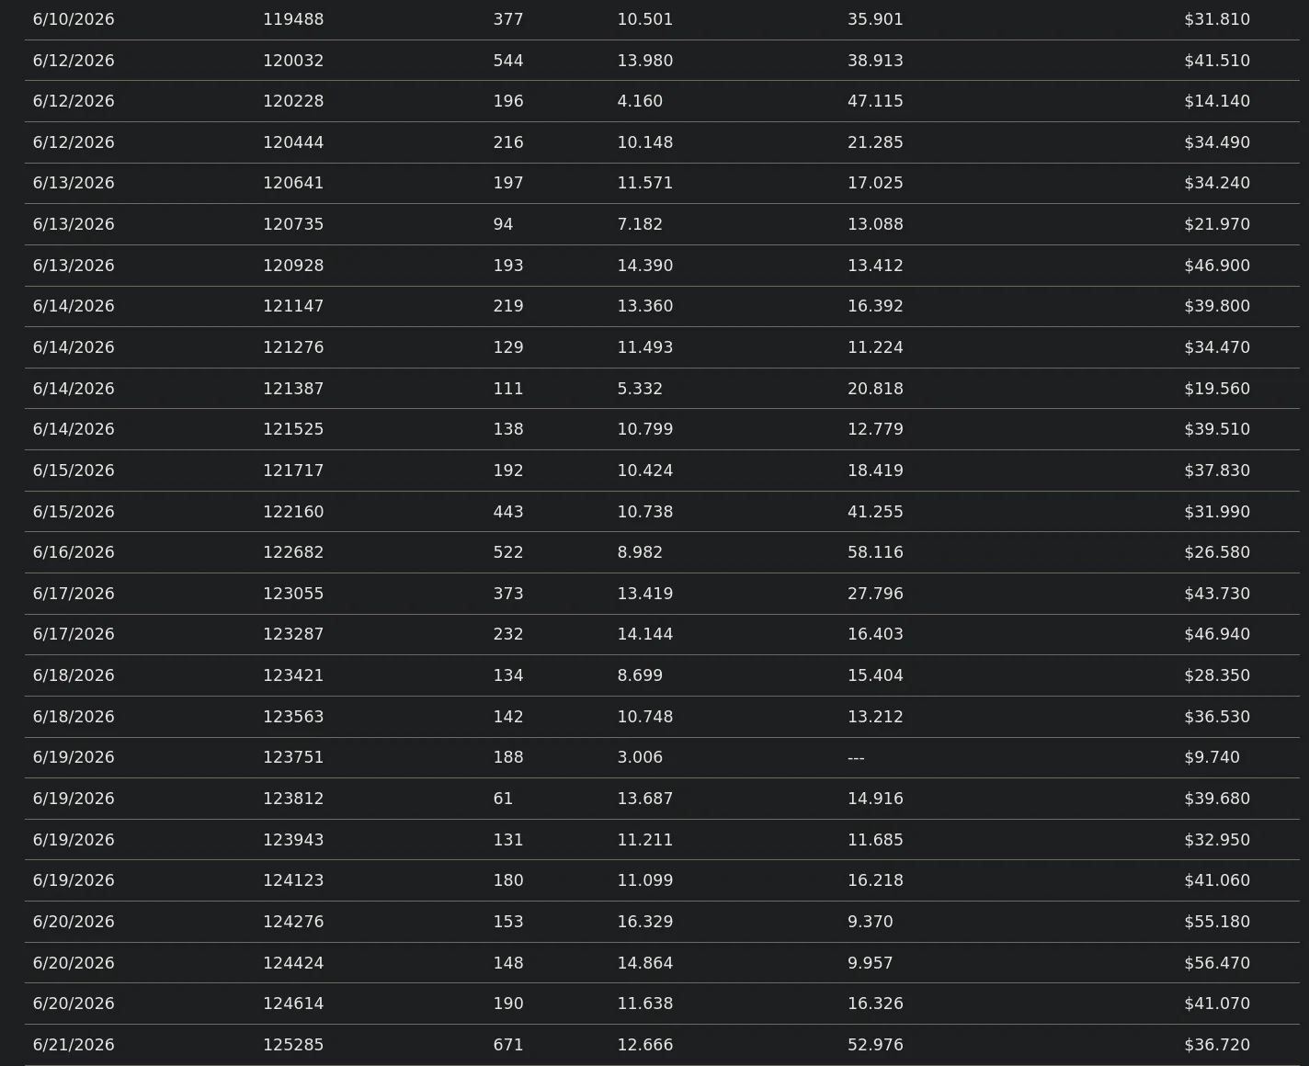The width and height of the screenshot is (1309, 1066).
Task: Click the 94 distance cell
Action: coord(503,224)
